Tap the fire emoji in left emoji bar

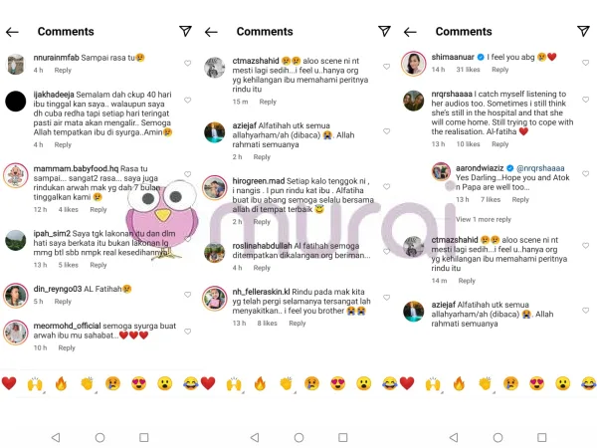61,383
